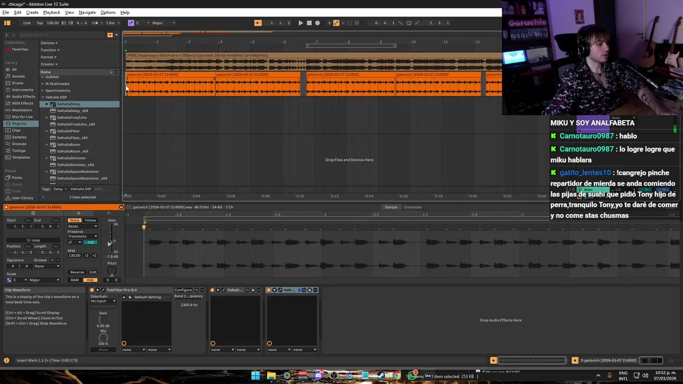
Task: Expand the Function filter group
Action: [50, 50]
